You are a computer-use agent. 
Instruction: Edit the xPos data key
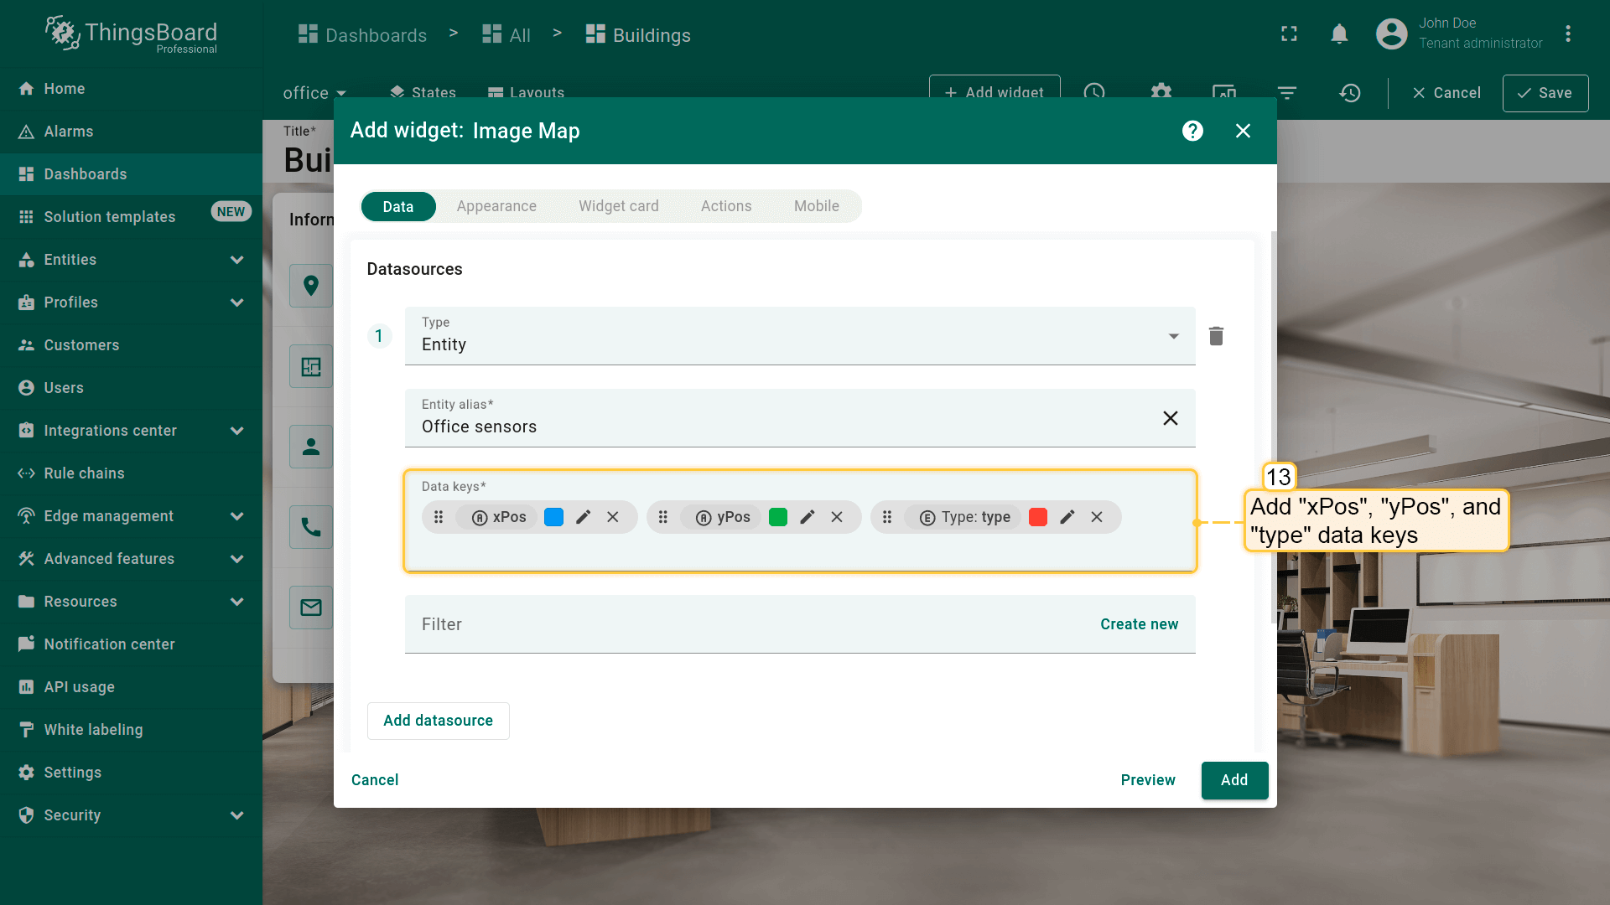coord(584,517)
